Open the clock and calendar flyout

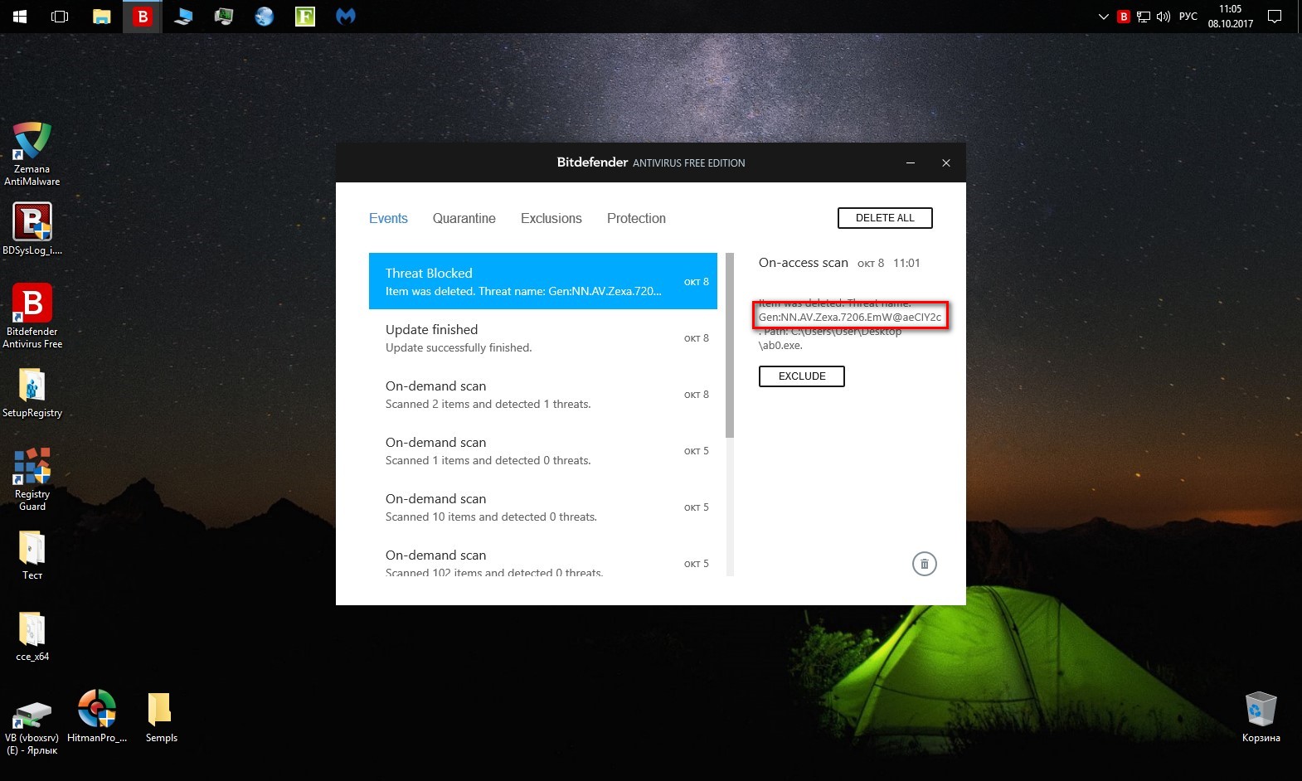(x=1231, y=17)
